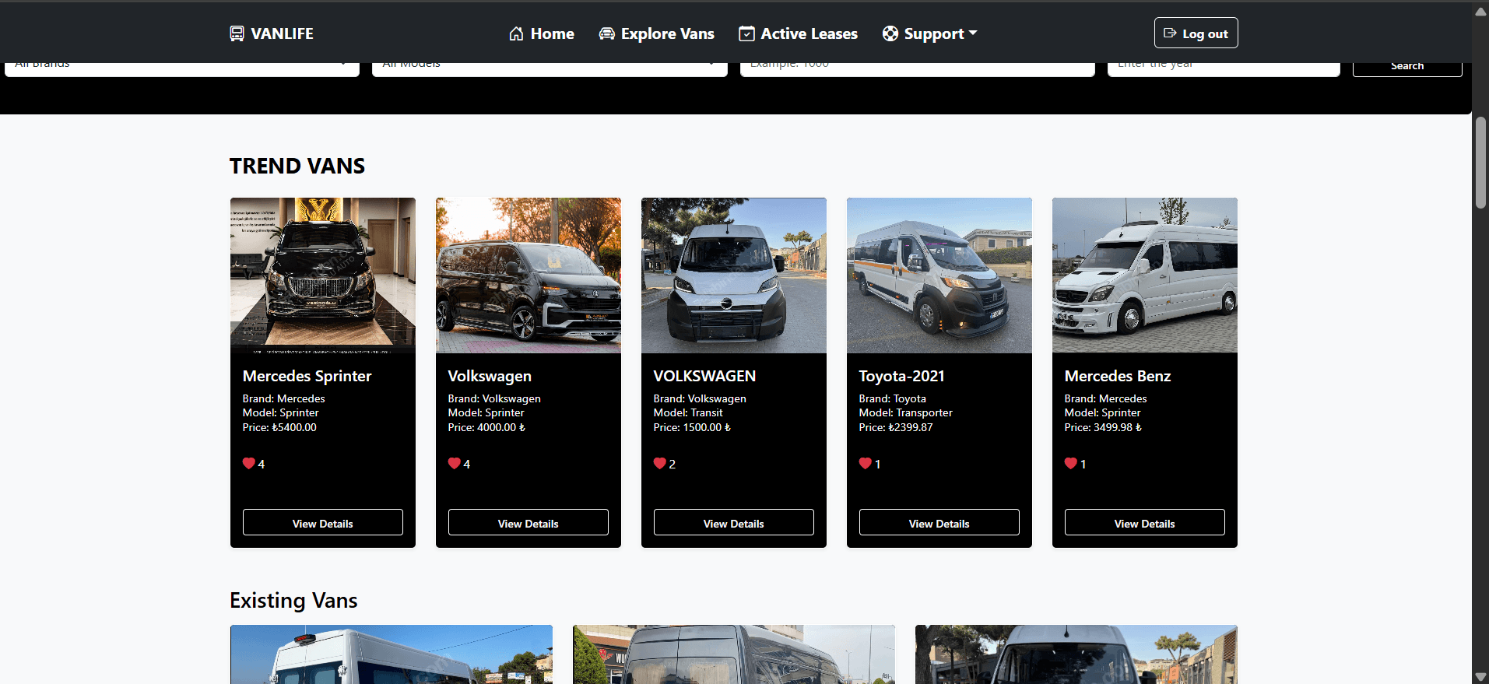Screen dimensions: 1489x684
Task: Click the VANLIFE brand link
Action: 272,33
